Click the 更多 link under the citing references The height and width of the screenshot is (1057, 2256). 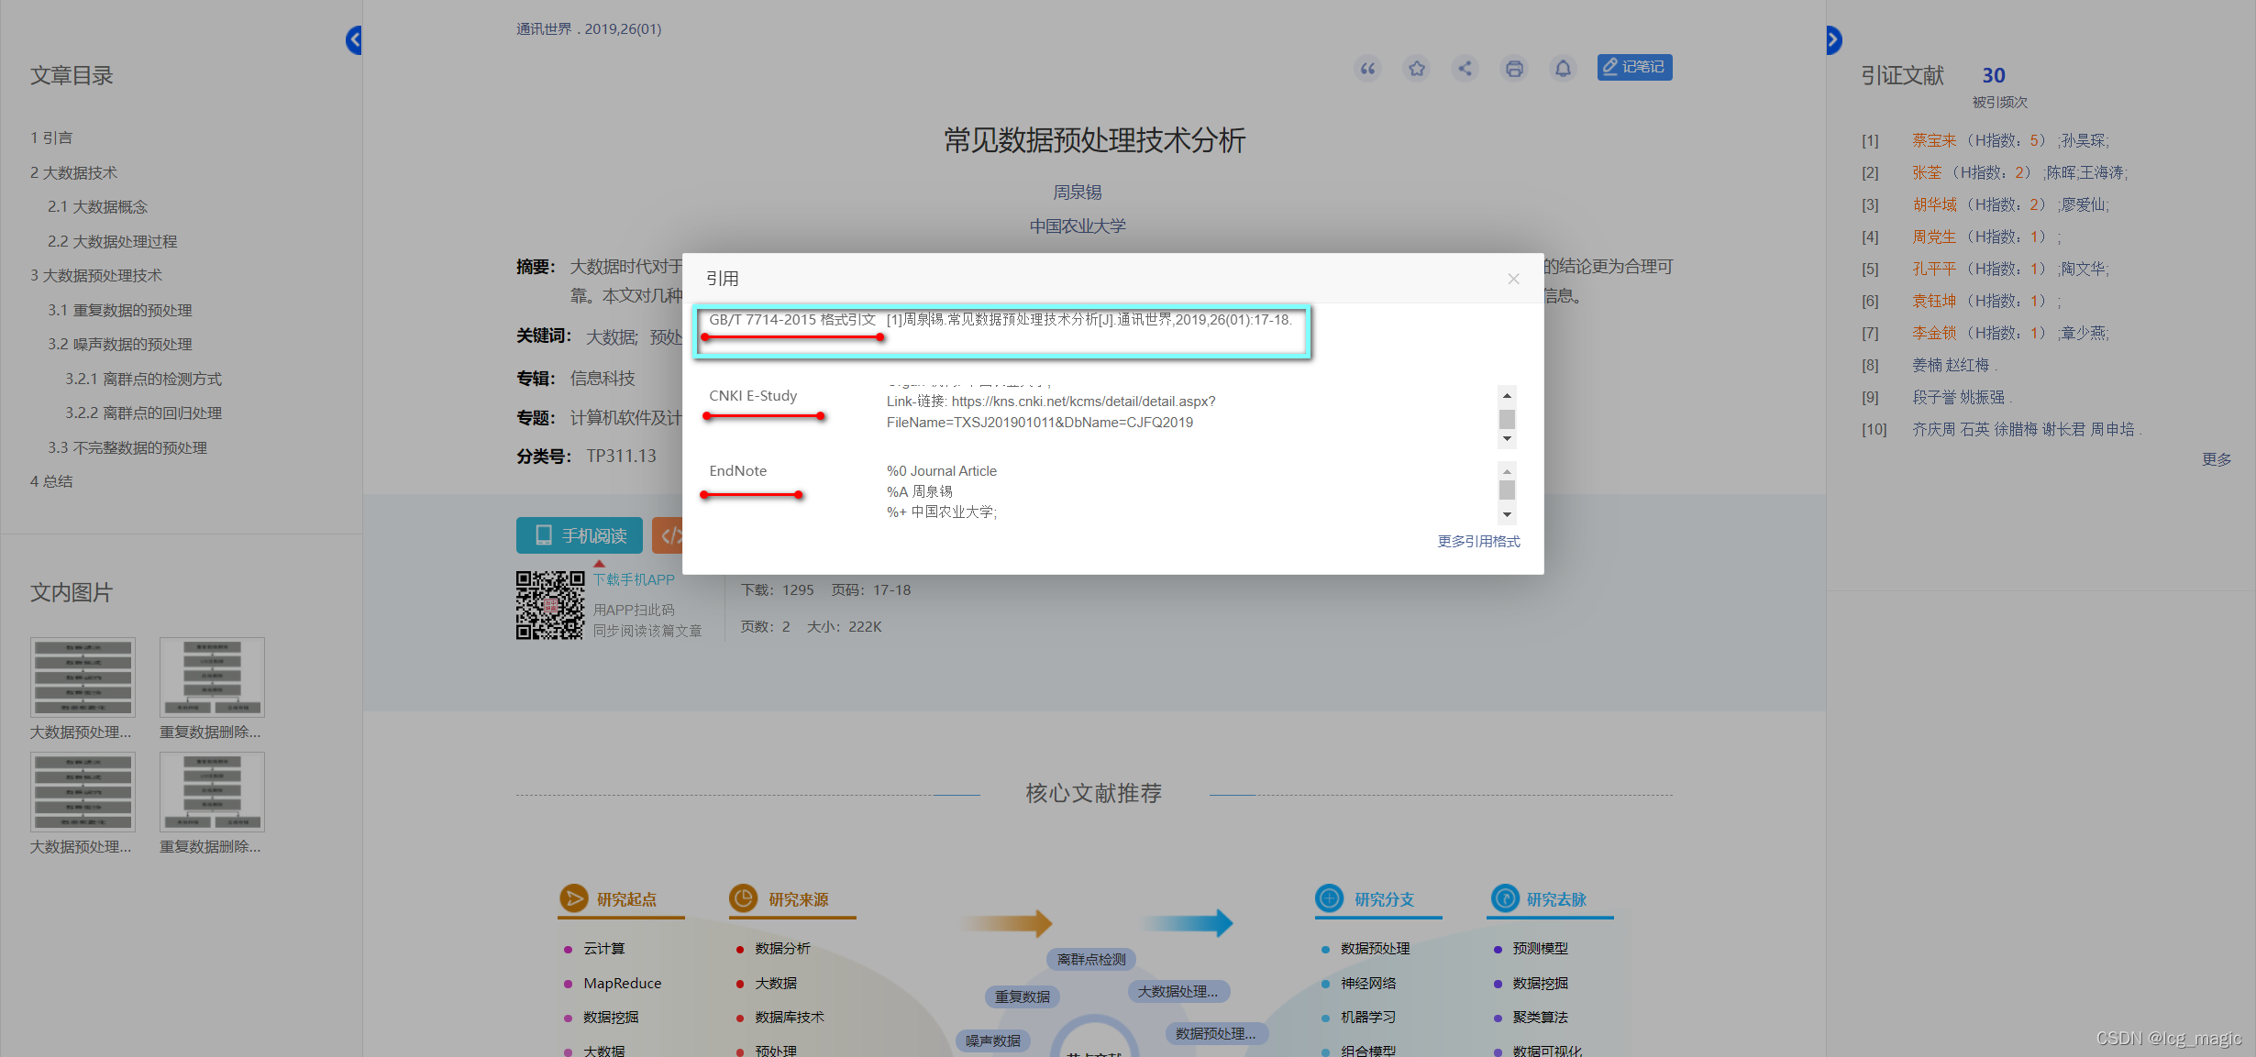point(2217,459)
